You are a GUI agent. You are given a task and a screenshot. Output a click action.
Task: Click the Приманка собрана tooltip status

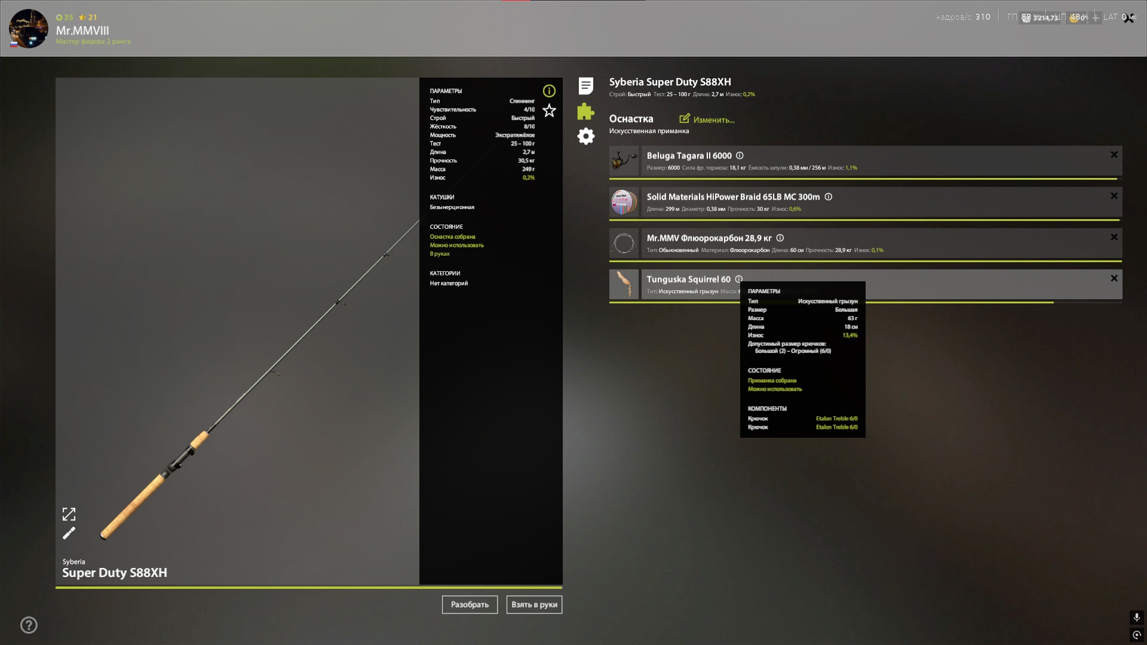coord(772,380)
